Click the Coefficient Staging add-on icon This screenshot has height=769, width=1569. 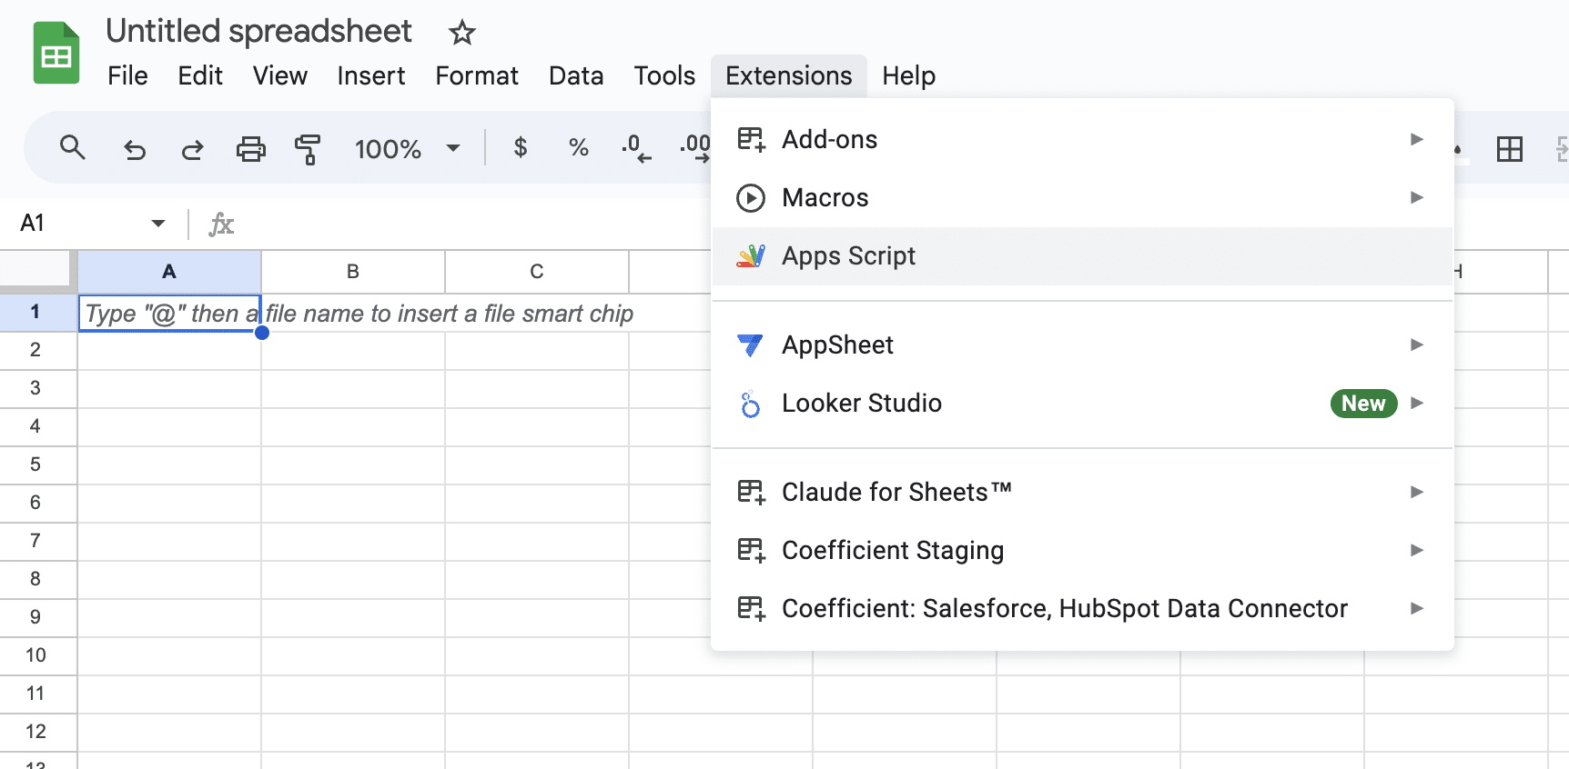tap(751, 551)
